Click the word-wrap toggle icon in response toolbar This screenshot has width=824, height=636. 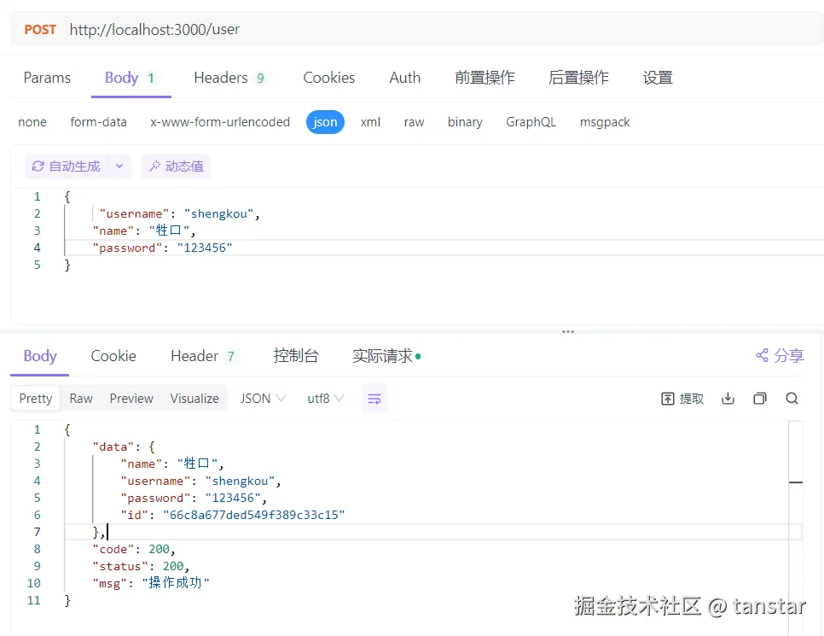[374, 399]
